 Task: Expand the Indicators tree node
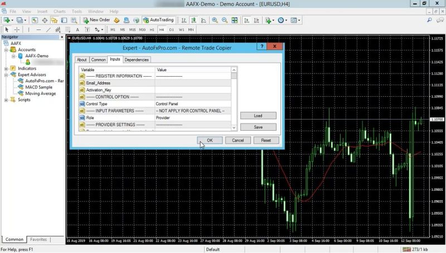click(x=6, y=68)
